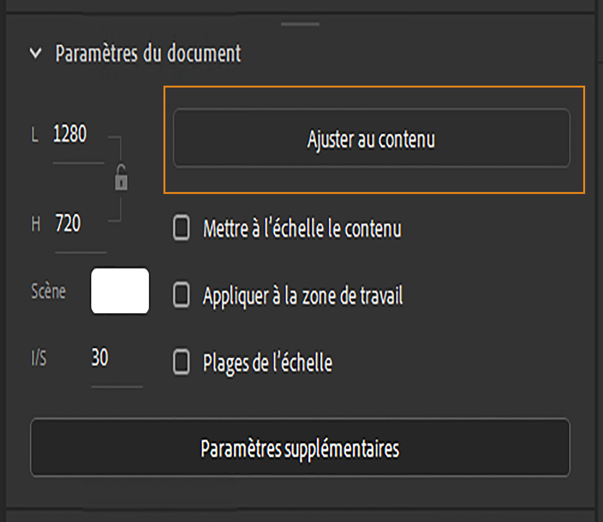603x522 pixels.
Task: Click the chevron next to Paramètres du document
Action: [34, 54]
